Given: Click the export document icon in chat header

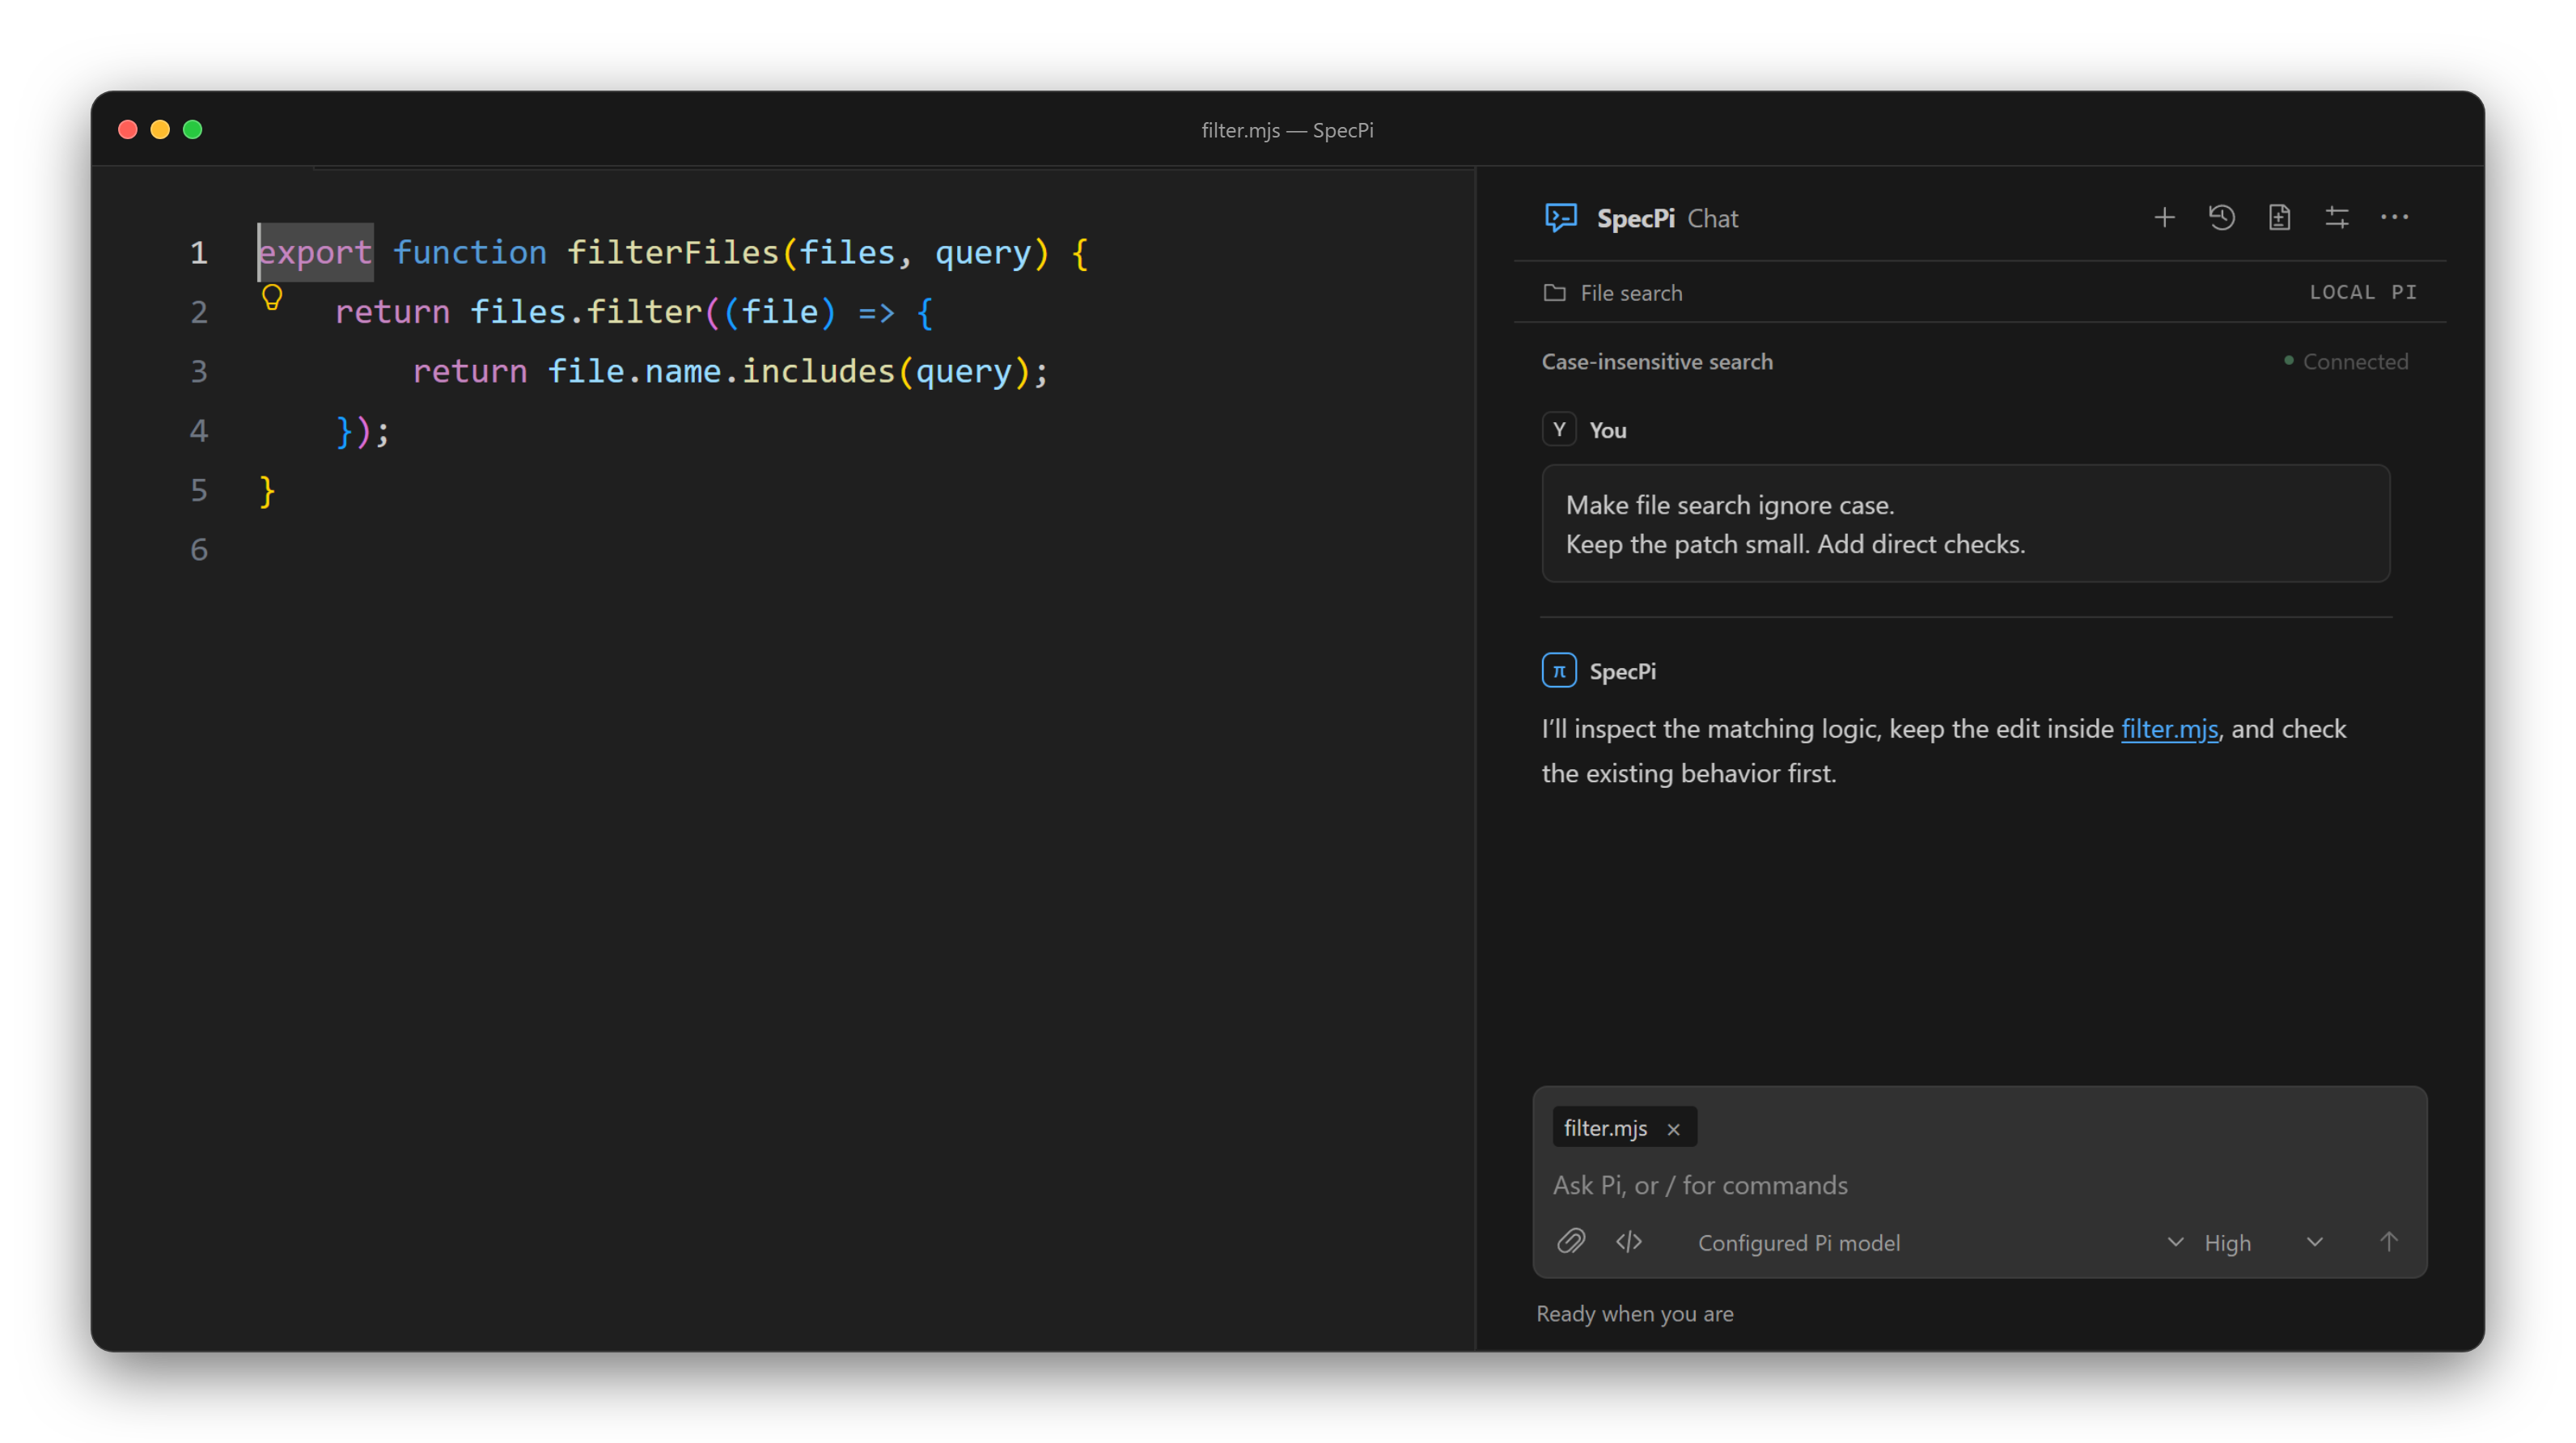Looking at the screenshot, I should (2279, 217).
